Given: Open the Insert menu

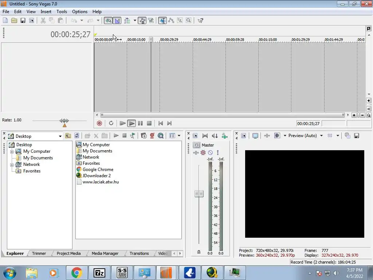Looking at the screenshot, I should pyautogui.click(x=46, y=11).
